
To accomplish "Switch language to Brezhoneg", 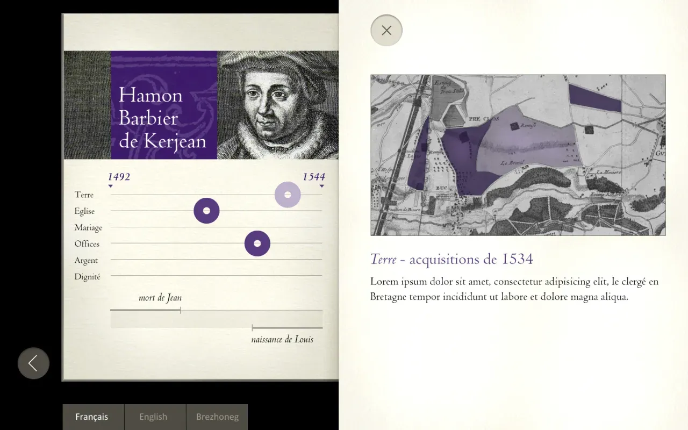I will pyautogui.click(x=217, y=417).
